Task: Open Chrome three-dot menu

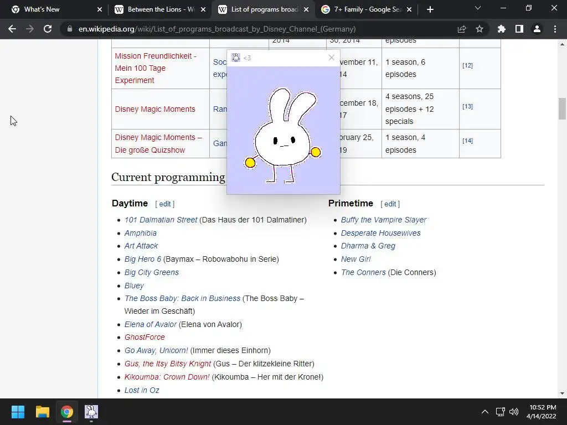Action: coord(555,29)
